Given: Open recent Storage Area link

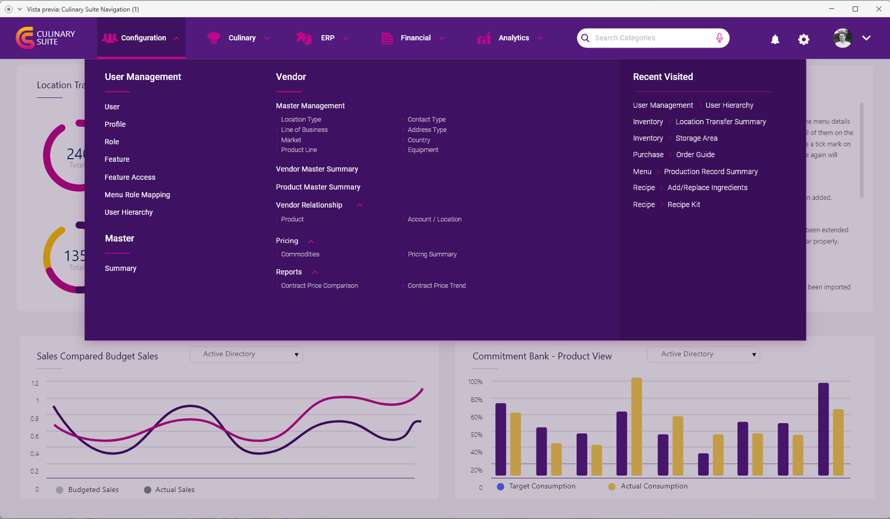Looking at the screenshot, I should (696, 138).
